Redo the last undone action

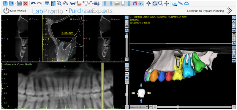point(39,3)
